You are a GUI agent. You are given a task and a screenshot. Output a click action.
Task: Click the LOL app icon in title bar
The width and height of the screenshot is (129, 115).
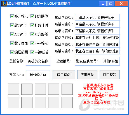click(x=4, y=4)
